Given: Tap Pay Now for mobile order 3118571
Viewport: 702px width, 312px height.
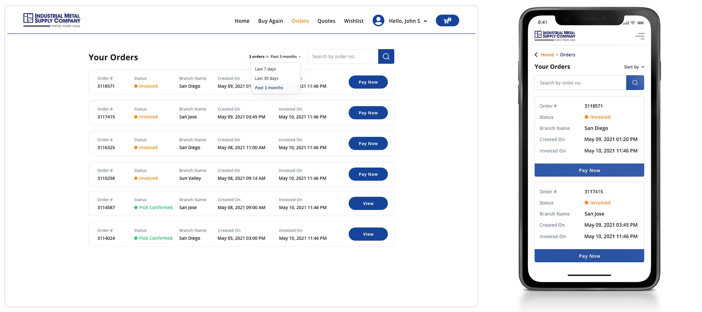Looking at the screenshot, I should tap(589, 170).
